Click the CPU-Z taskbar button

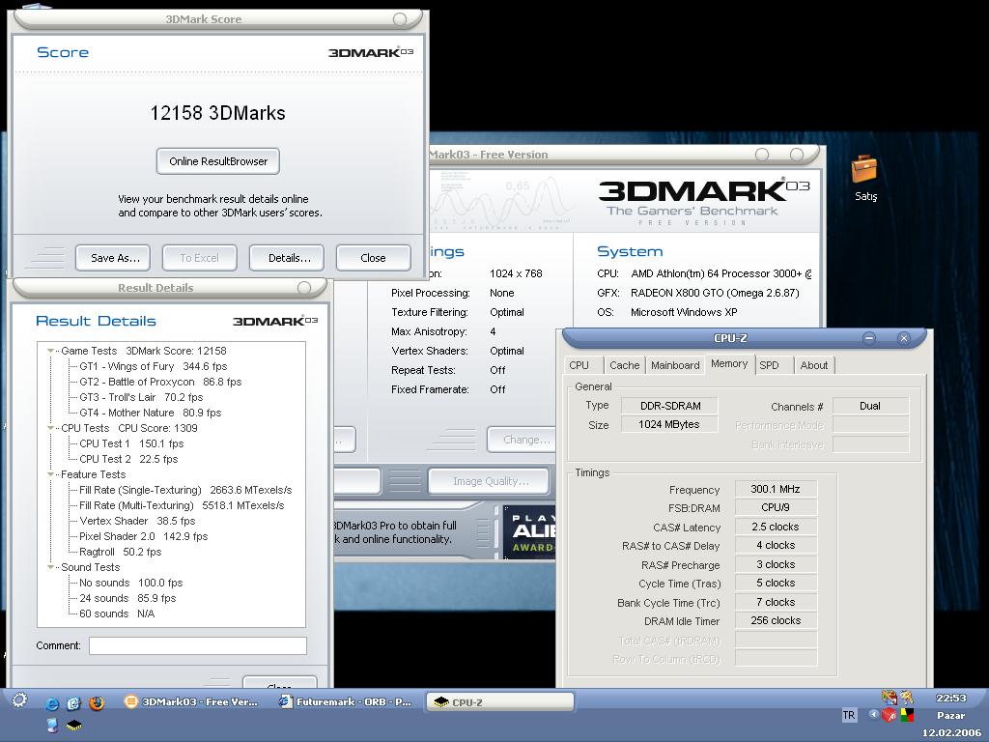point(500,702)
